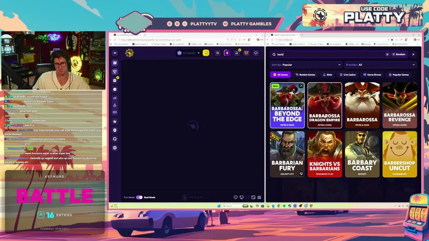Open the Sort By Popular dropdown
The height and width of the screenshot is (241, 429).
pos(306,65)
